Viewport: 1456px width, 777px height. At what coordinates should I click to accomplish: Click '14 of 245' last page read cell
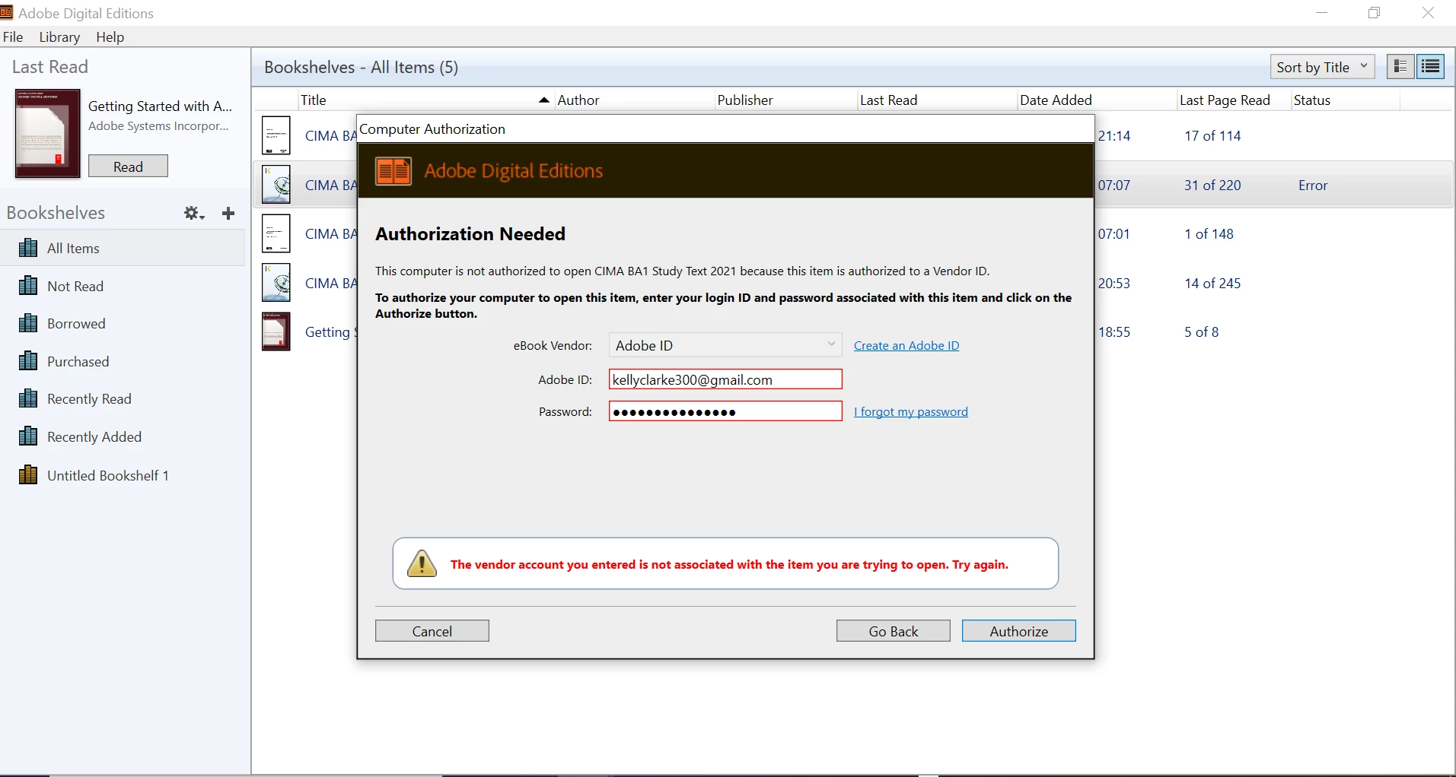(1212, 283)
